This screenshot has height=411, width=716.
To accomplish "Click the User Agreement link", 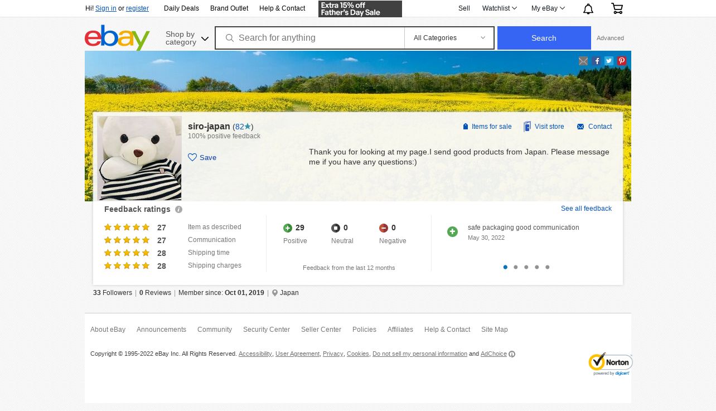I will point(297,354).
